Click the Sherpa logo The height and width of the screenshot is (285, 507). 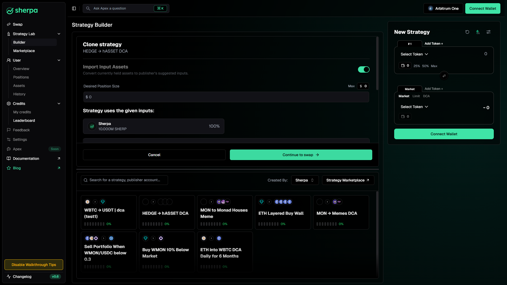point(22,11)
